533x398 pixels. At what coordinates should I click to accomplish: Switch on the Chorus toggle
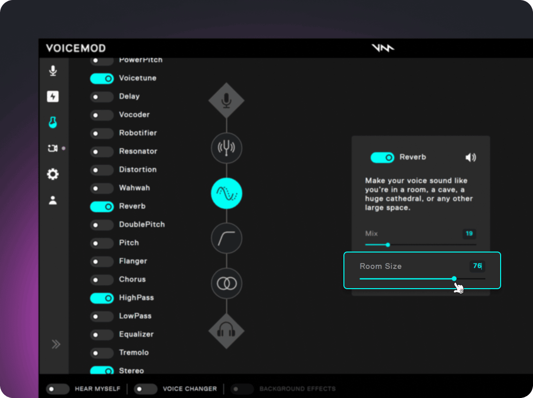[102, 280]
